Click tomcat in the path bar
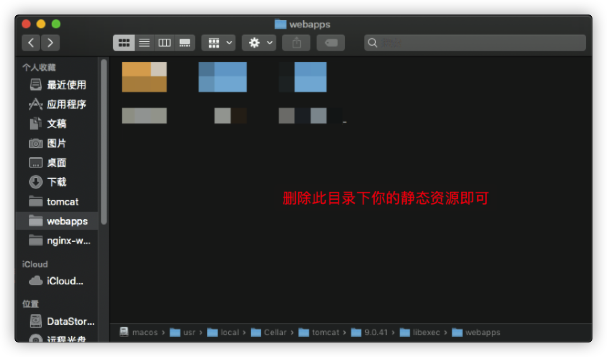Image resolution: width=607 pixels, height=357 pixels. tap(319, 332)
